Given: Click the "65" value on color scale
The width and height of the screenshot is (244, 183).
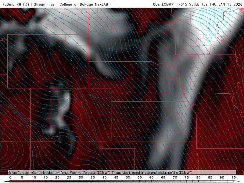Looking at the screenshot, I should click(163, 178).
